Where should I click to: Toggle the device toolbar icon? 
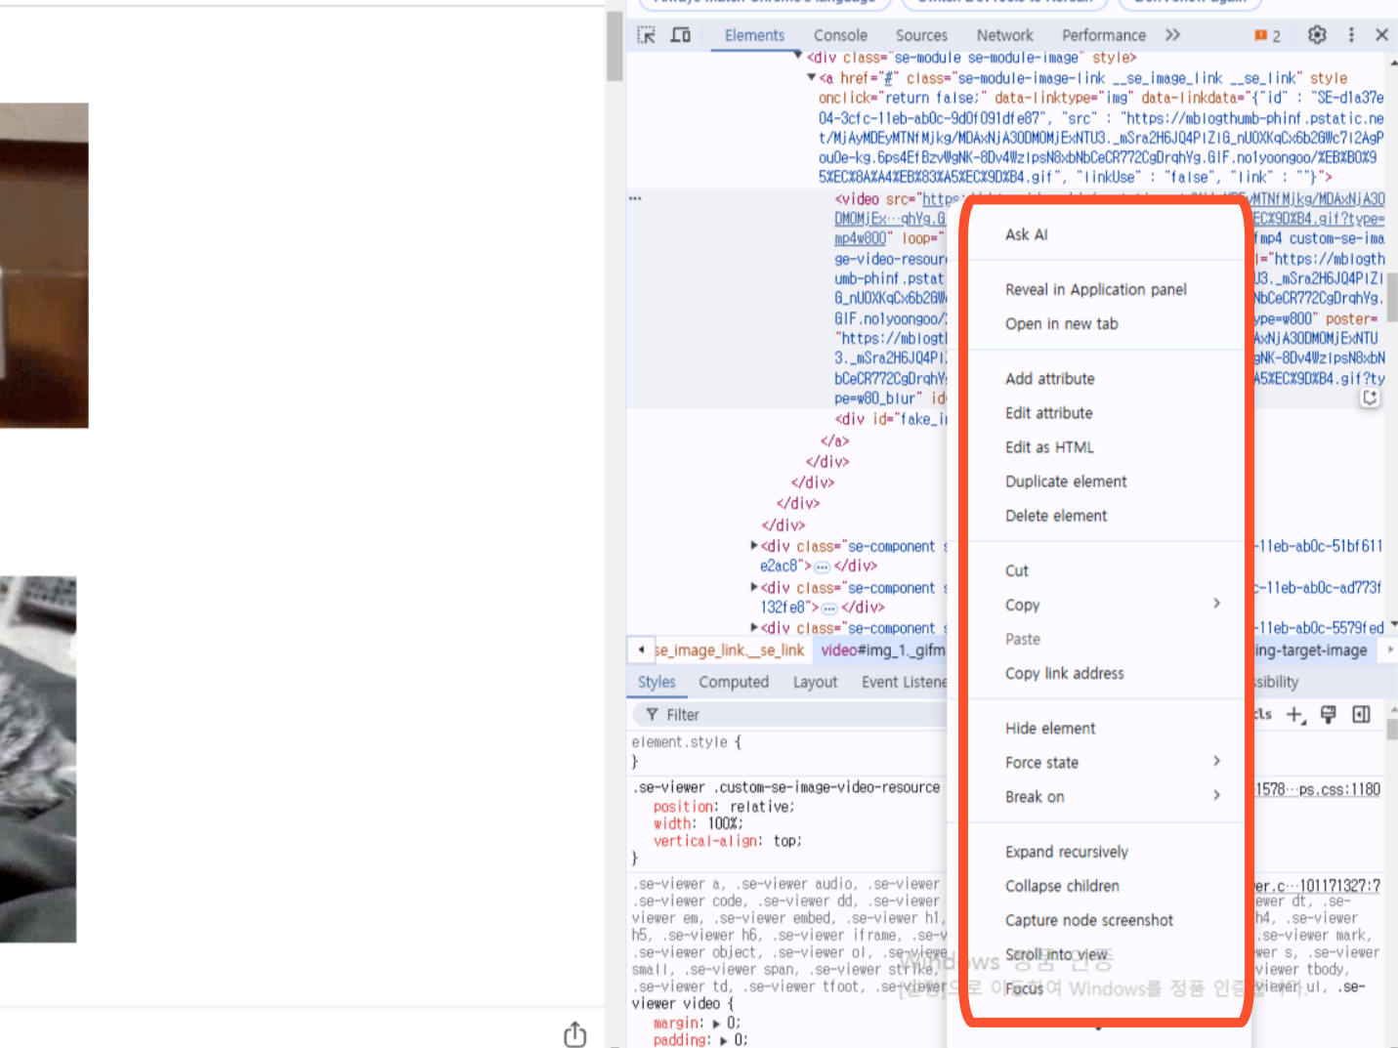[681, 35]
